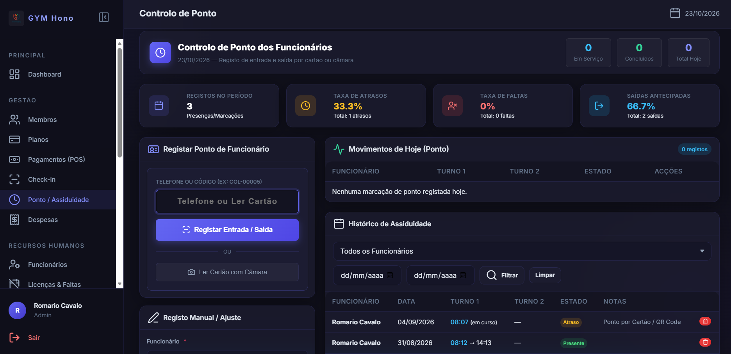Click the calendar icon on Registos no Período card
The image size is (731, 354).
(x=159, y=105)
